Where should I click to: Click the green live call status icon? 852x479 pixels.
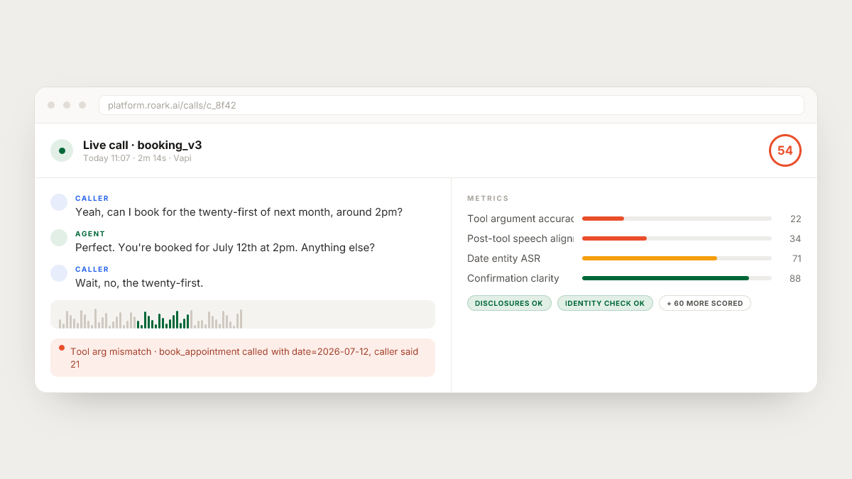[62, 150]
